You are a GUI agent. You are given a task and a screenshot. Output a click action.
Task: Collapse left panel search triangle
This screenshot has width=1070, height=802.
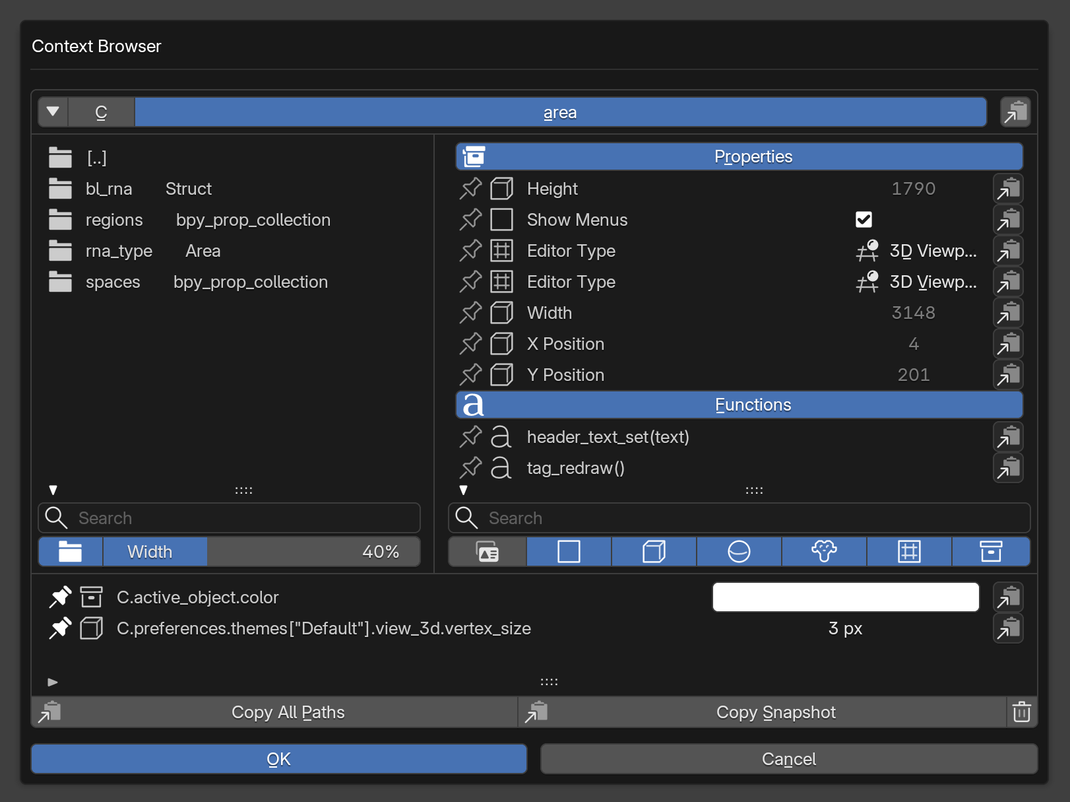(x=53, y=490)
